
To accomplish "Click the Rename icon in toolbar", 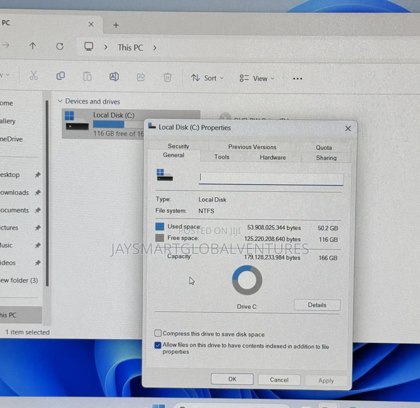I will click(114, 77).
